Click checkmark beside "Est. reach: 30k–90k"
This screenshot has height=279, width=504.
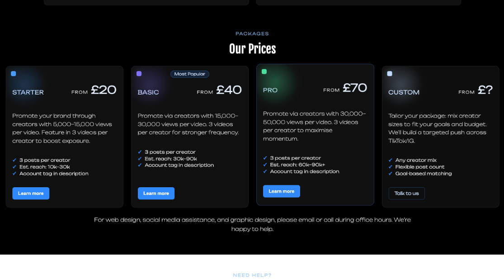(140, 159)
